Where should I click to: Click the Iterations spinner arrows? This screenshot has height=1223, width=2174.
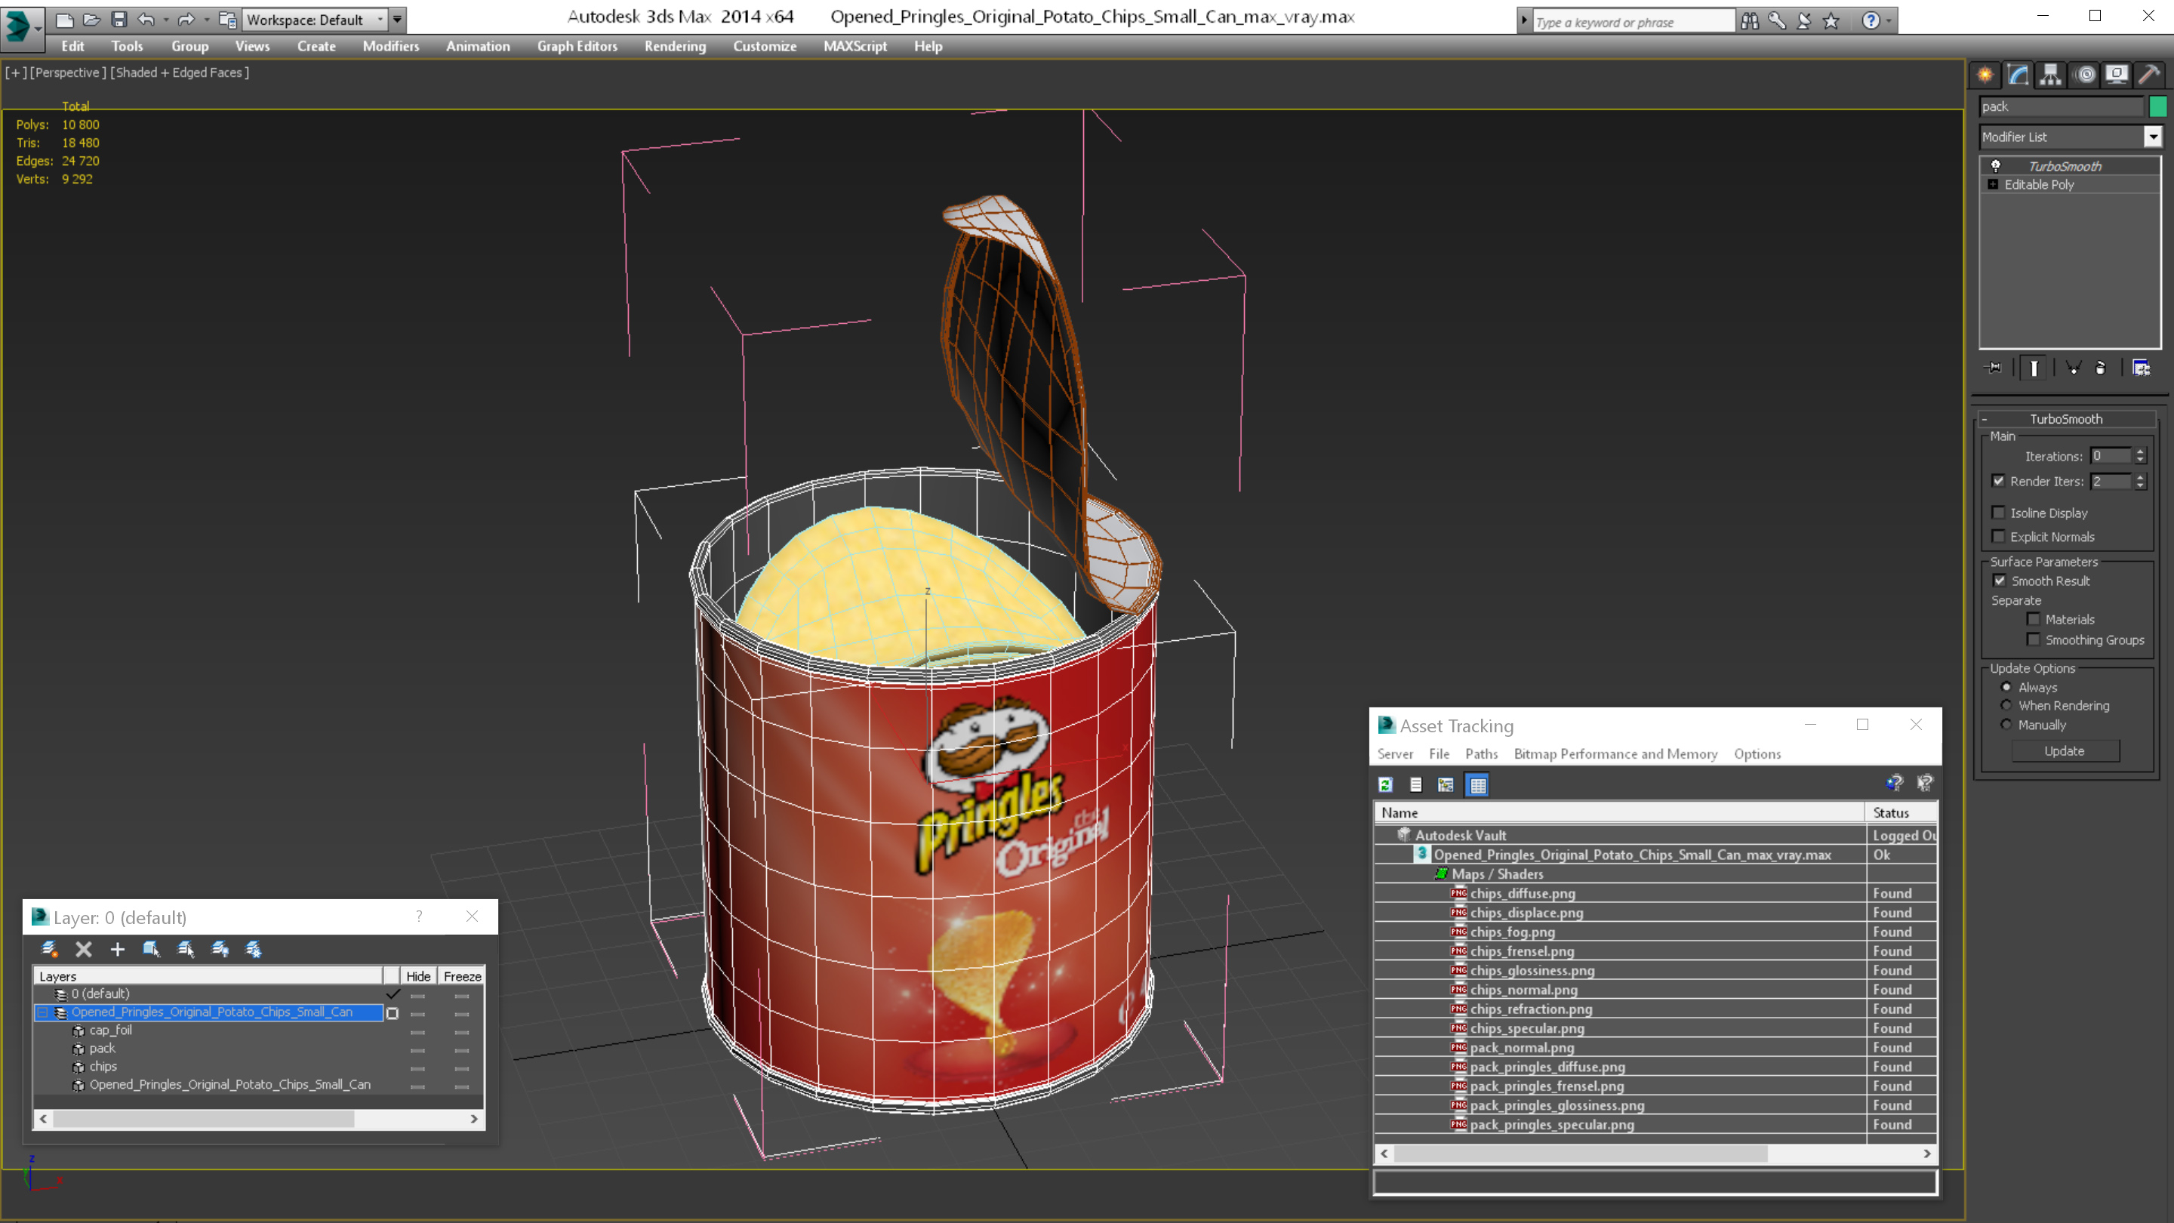coord(2139,456)
